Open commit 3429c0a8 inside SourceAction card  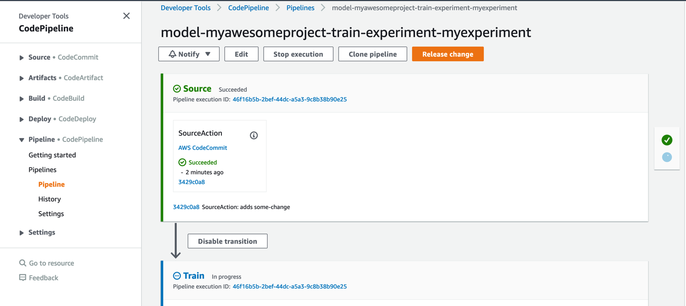(192, 182)
